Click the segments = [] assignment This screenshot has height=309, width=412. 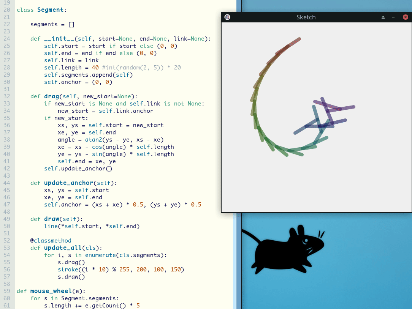click(52, 24)
